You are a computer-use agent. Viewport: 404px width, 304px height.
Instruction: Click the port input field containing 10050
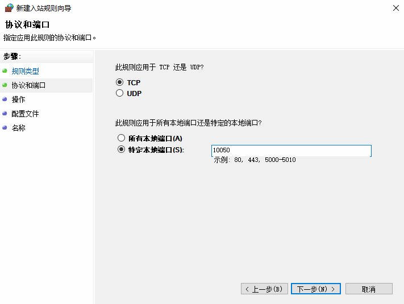click(291, 151)
